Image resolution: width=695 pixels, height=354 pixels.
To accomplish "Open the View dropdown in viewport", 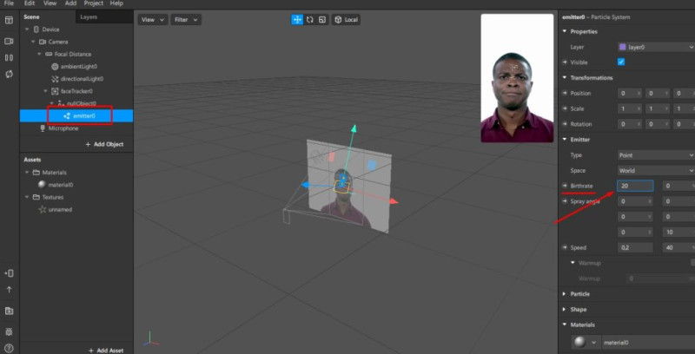I will (x=153, y=19).
